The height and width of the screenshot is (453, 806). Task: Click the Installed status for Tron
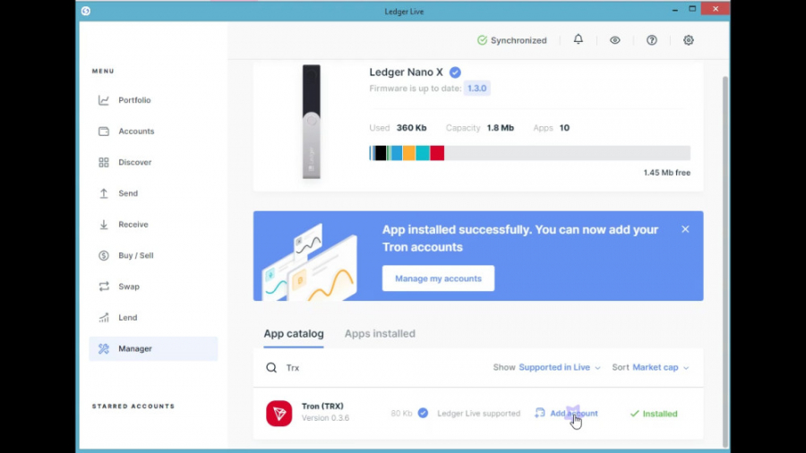tap(654, 414)
